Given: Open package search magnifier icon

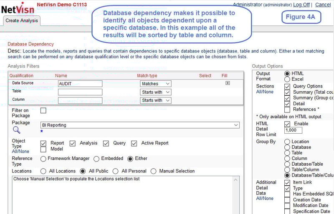Looking at the screenshot, I should [x=17, y=130].
